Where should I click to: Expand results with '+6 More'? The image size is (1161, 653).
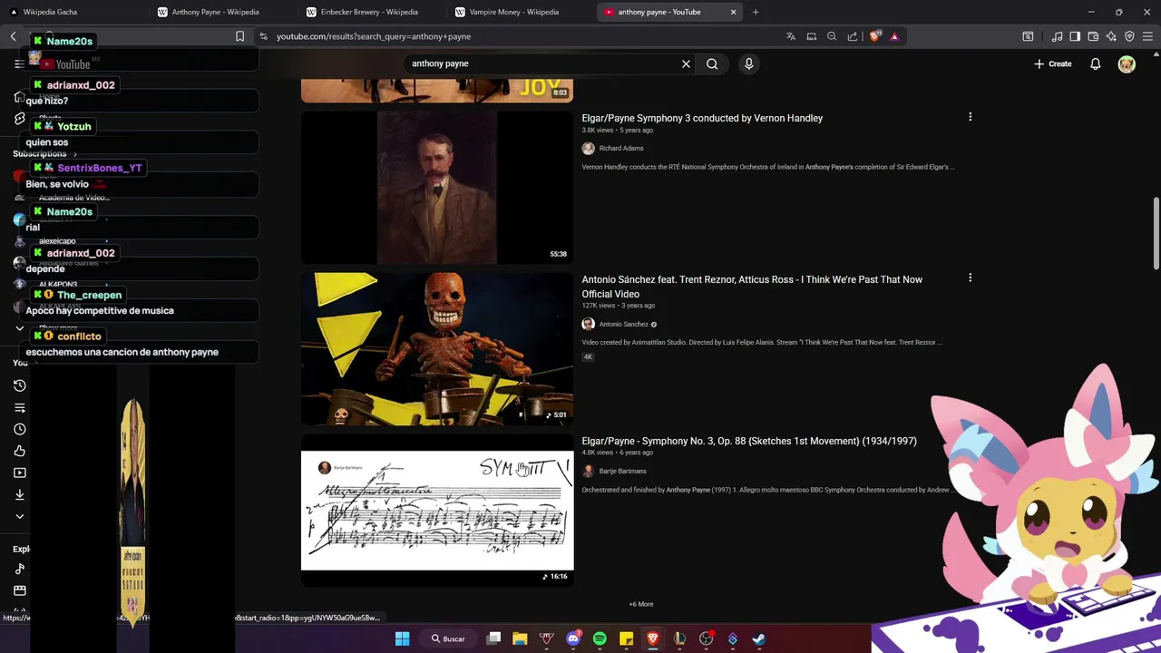(x=641, y=604)
